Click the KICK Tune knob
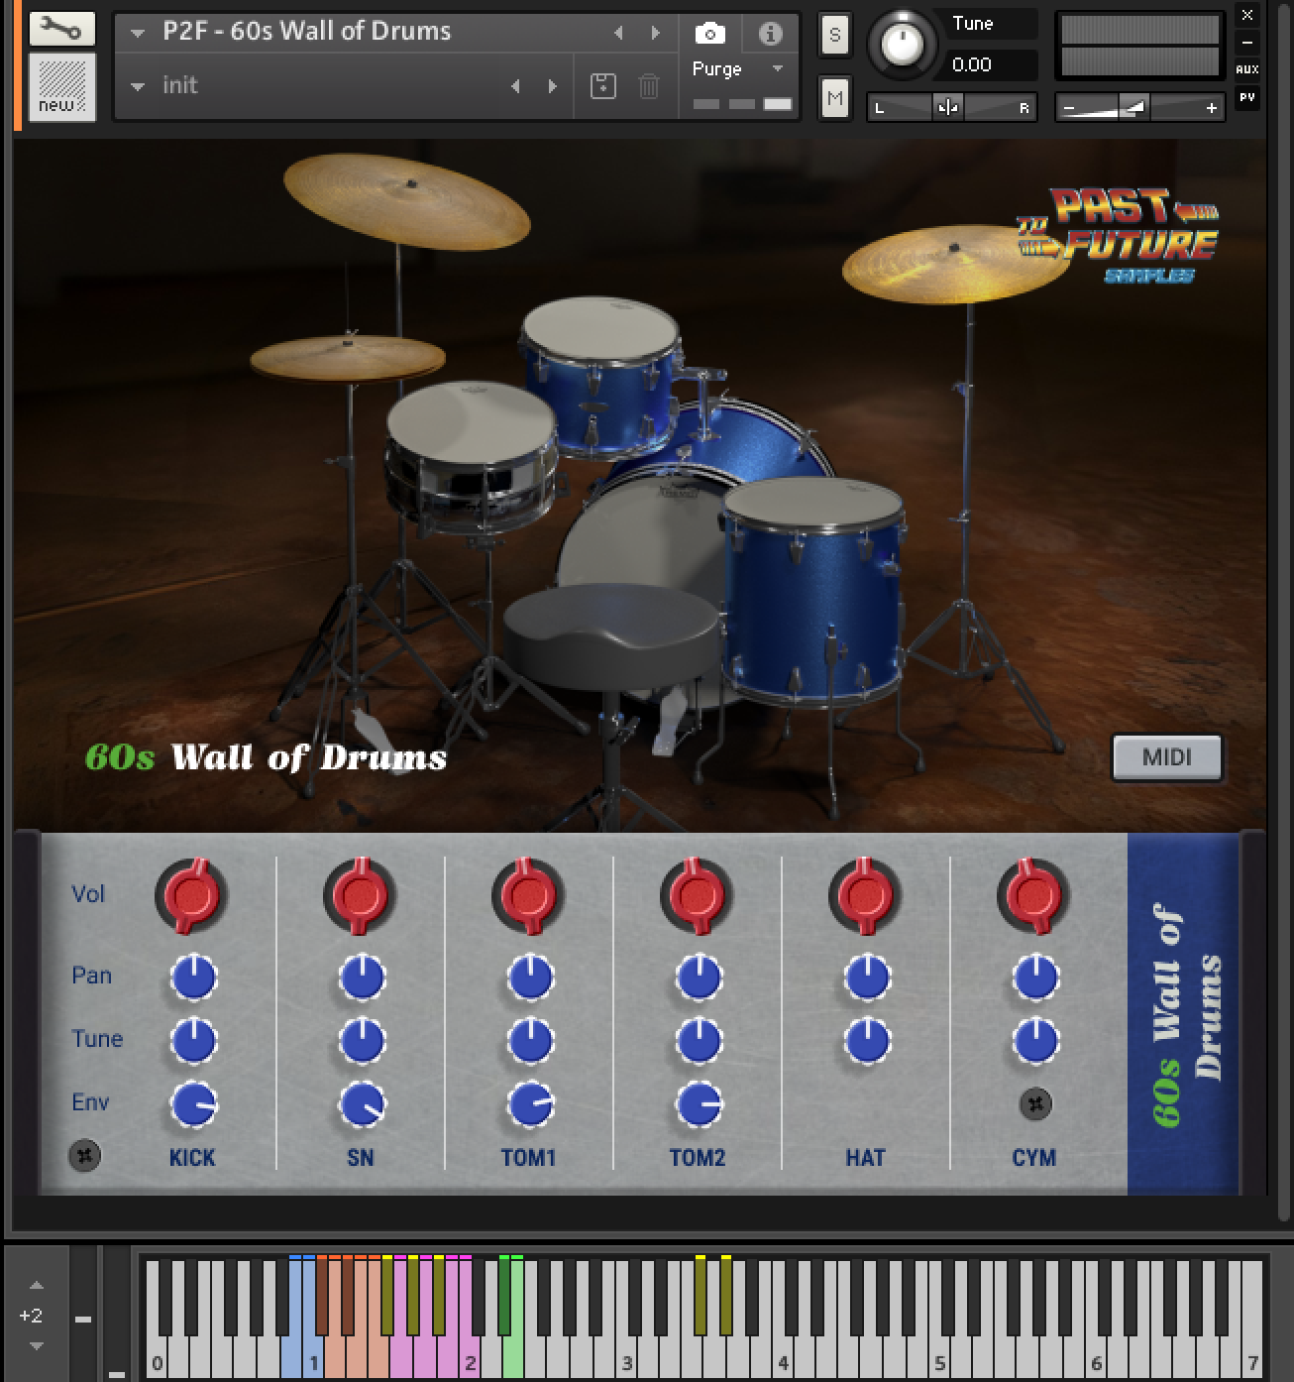The width and height of the screenshot is (1294, 1382). pos(193,1041)
